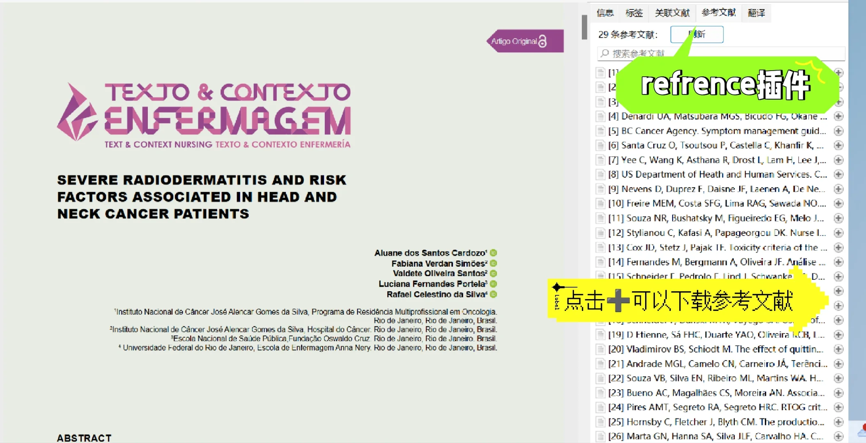Switch to the 信息 tab
This screenshot has height=443, width=866.
coord(605,13)
